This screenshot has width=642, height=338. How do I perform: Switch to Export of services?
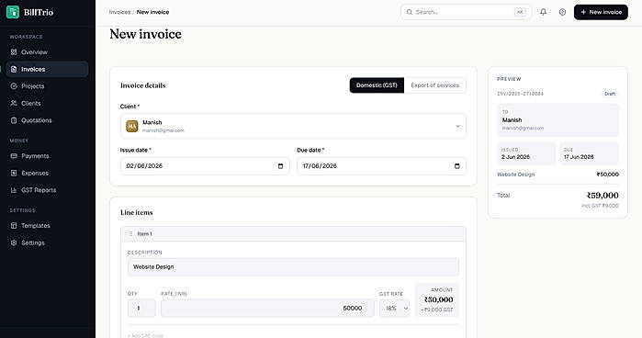click(434, 85)
